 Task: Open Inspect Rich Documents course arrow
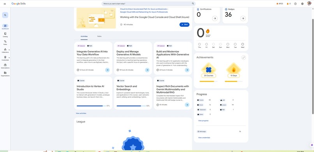click(x=187, y=105)
